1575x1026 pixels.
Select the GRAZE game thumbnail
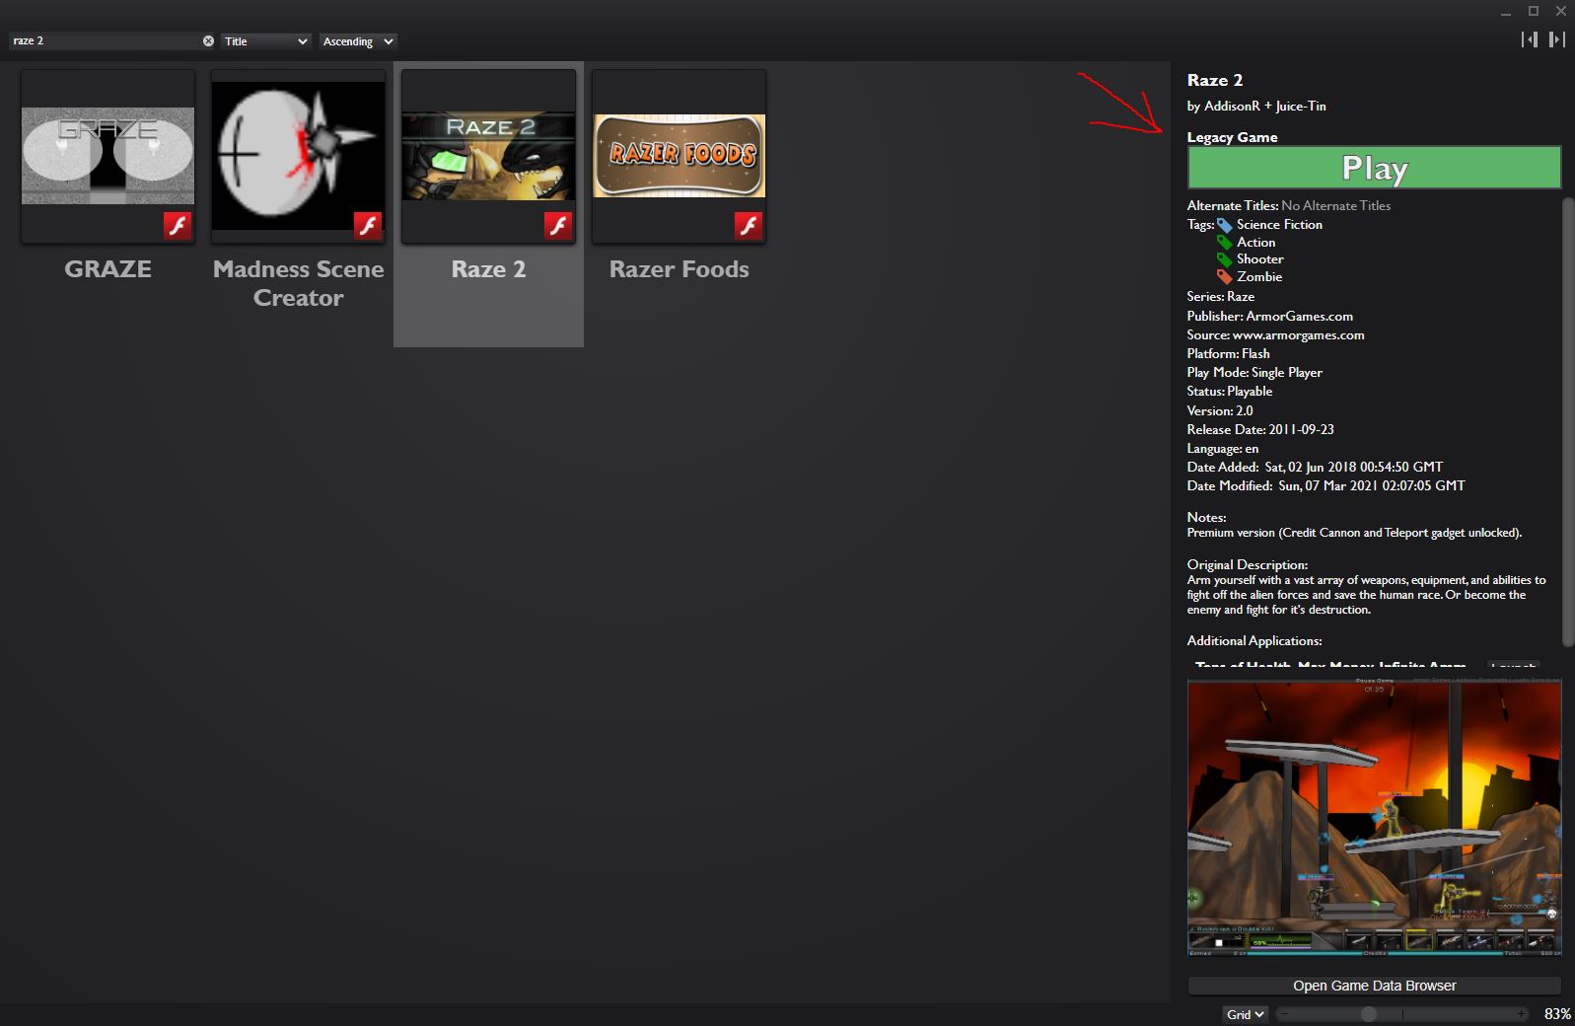click(107, 156)
